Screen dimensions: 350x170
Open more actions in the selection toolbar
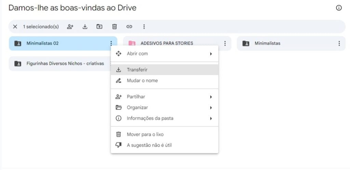pyautogui.click(x=144, y=27)
